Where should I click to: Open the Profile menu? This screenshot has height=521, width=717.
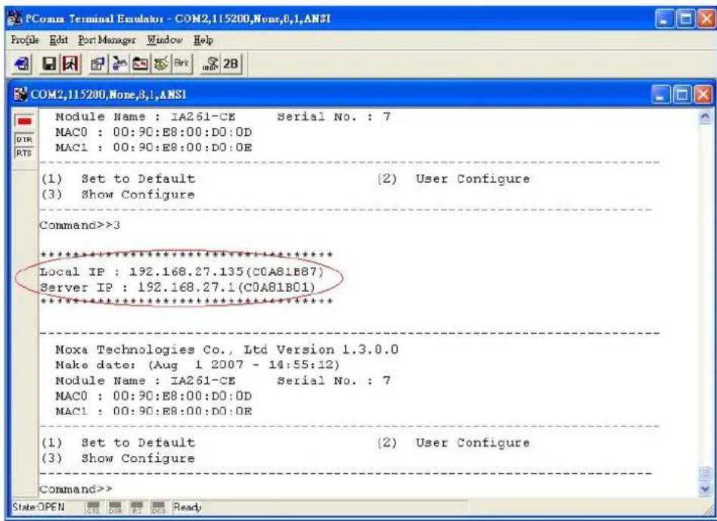click(25, 40)
